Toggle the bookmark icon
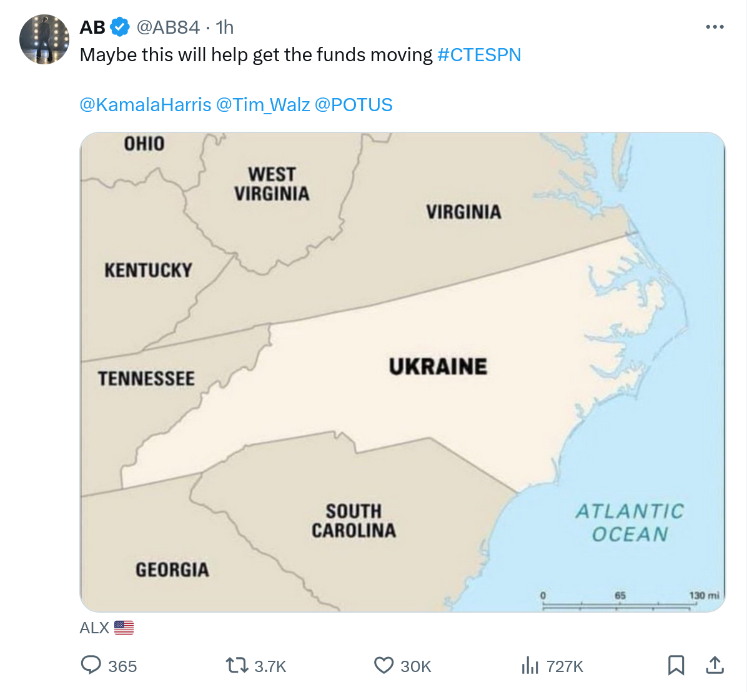747x692 pixels. [x=676, y=665]
